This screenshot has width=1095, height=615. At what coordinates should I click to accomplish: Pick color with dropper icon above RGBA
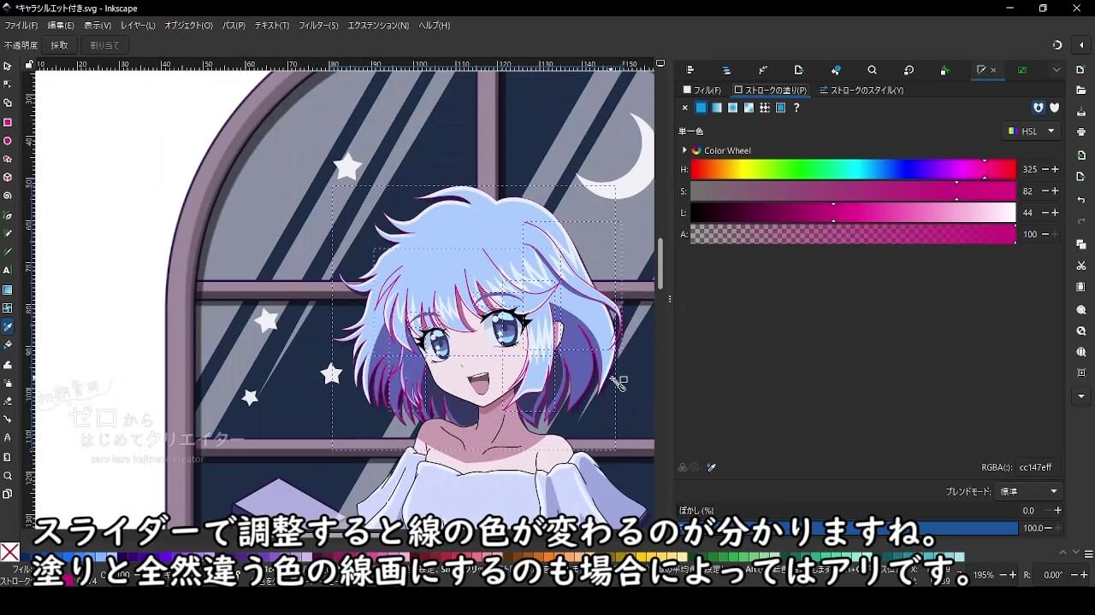pyautogui.click(x=711, y=467)
